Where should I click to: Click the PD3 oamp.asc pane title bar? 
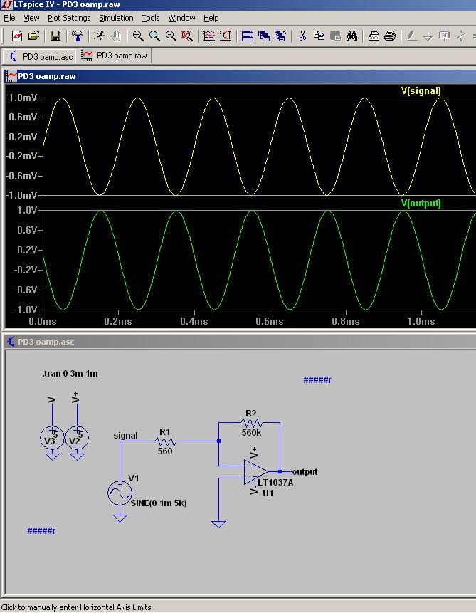click(x=240, y=342)
